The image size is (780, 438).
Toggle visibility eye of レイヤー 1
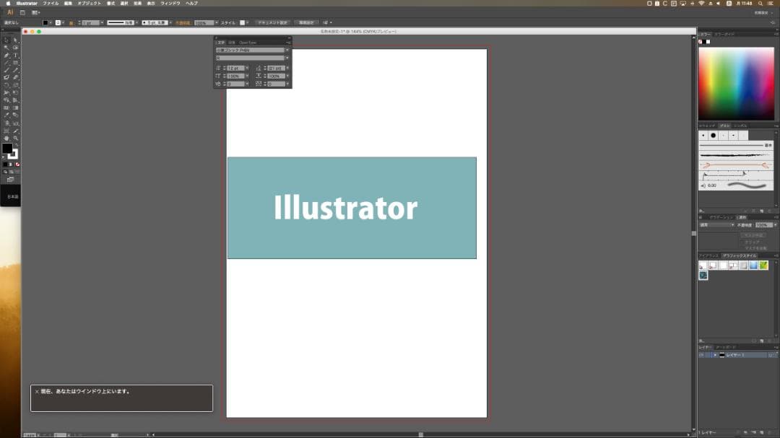(x=701, y=355)
